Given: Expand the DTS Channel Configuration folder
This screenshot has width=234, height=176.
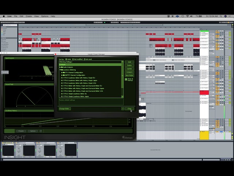Looking at the screenshot, I should click(x=62, y=73).
